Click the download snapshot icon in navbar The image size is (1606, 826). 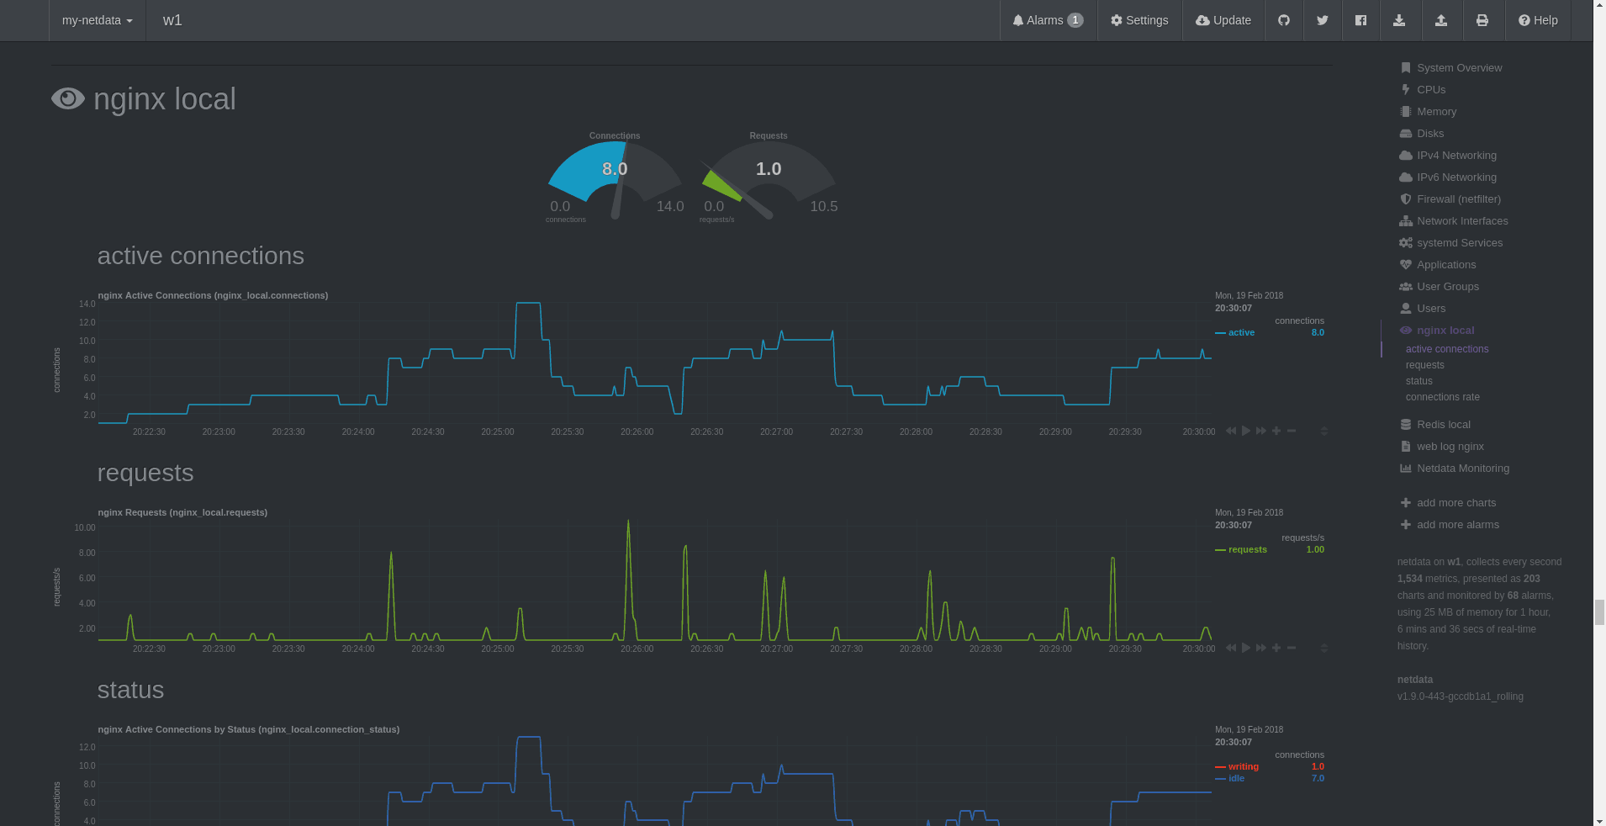coord(1399,20)
